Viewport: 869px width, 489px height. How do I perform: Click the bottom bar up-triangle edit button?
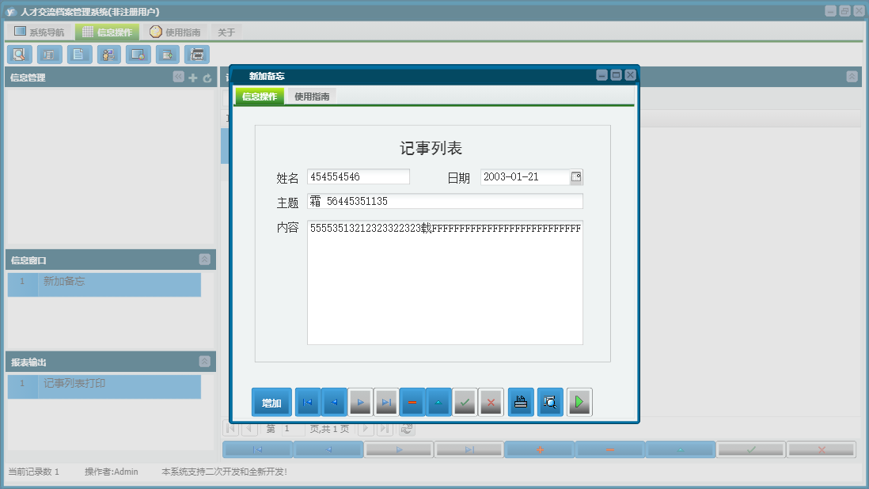[681, 449]
